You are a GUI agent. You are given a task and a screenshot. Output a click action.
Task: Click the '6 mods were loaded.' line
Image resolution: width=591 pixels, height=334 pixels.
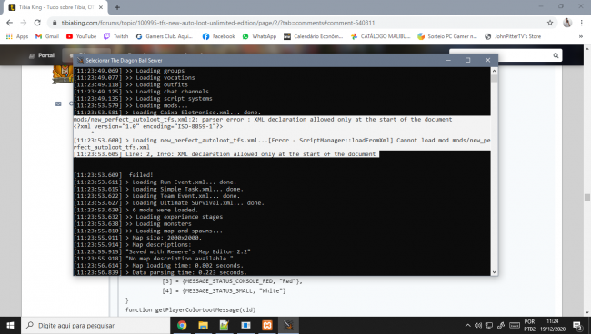coord(135,210)
